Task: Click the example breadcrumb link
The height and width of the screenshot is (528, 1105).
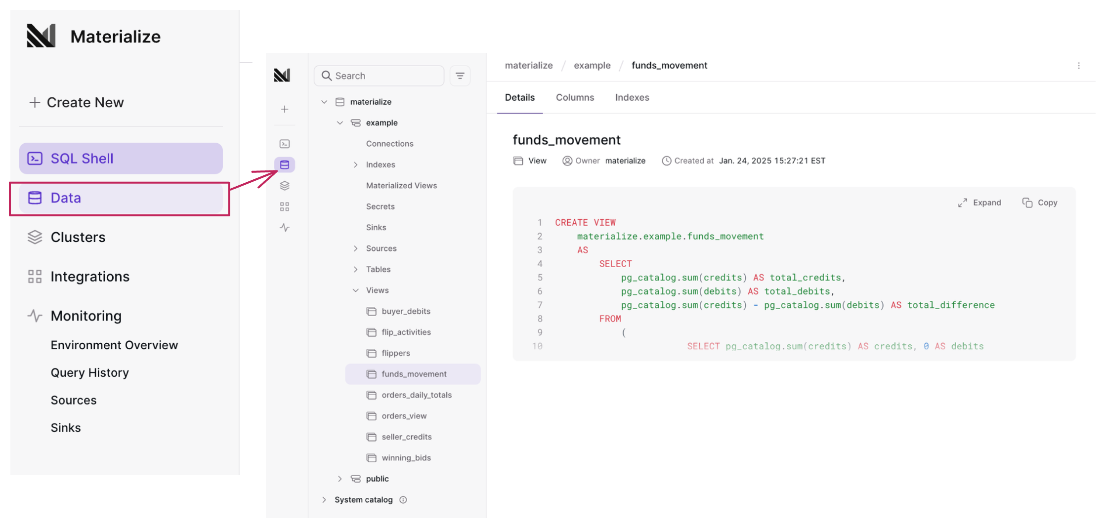Action: point(592,65)
